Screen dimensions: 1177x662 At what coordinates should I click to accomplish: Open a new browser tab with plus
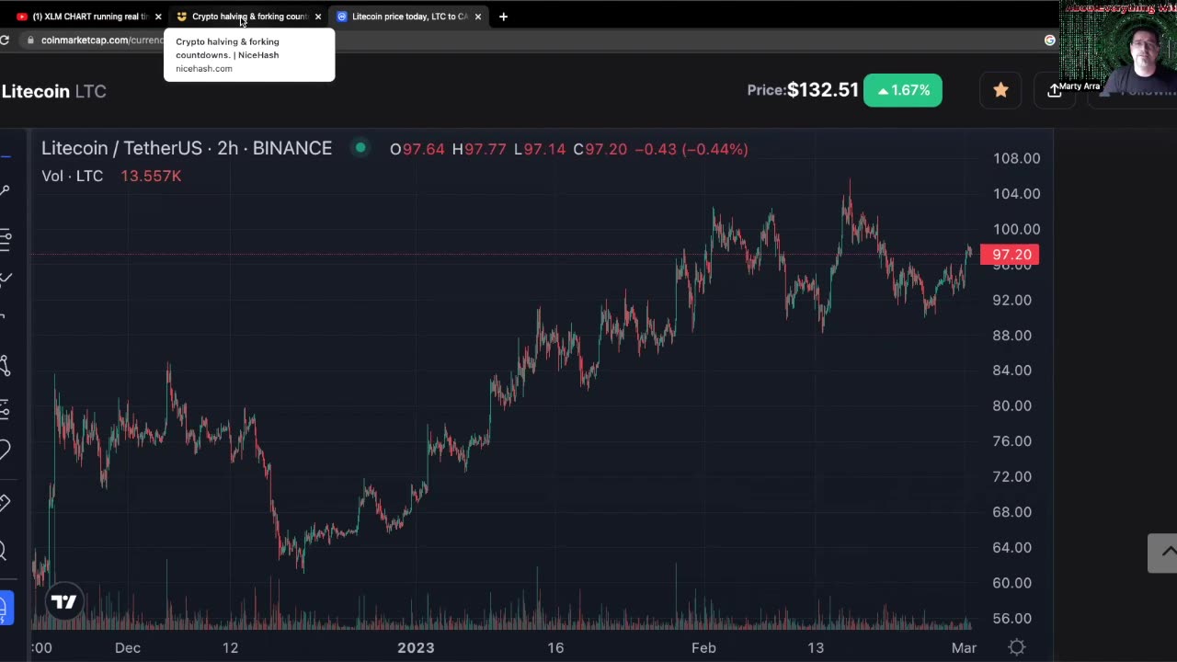click(x=503, y=17)
